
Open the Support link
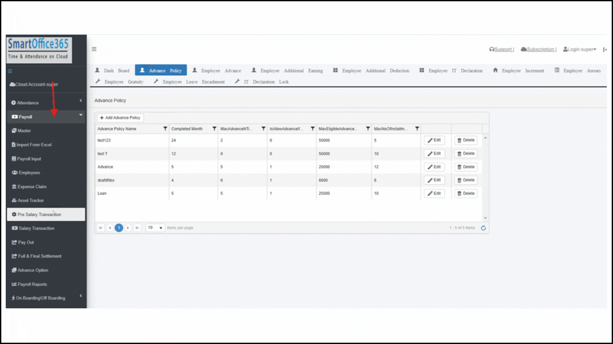click(x=502, y=49)
